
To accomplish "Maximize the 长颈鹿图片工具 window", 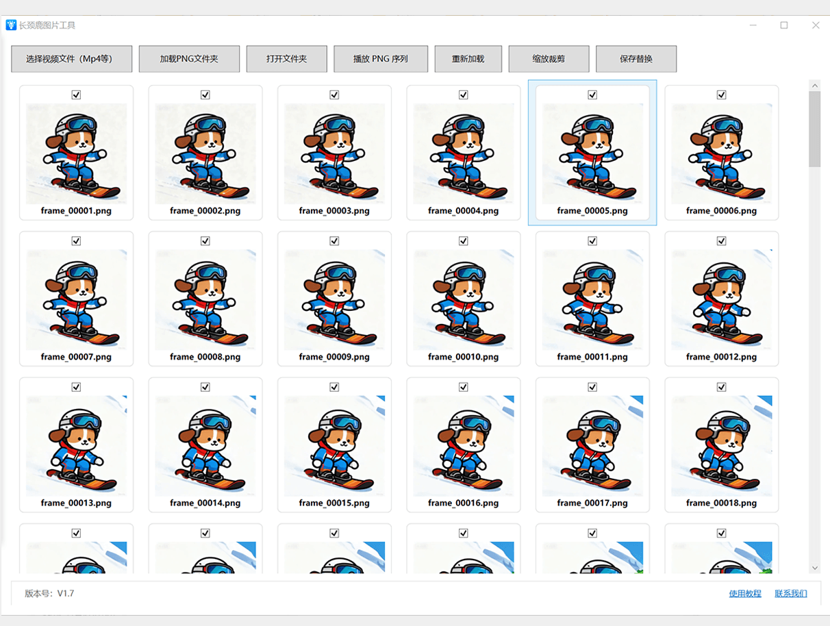I will (784, 25).
